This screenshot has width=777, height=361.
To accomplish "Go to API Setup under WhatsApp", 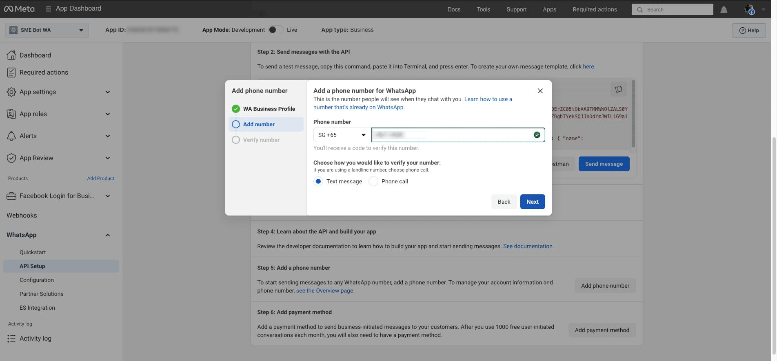I will [61, 266].
